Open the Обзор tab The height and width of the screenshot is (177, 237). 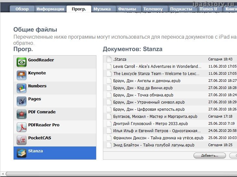[x=22, y=9]
